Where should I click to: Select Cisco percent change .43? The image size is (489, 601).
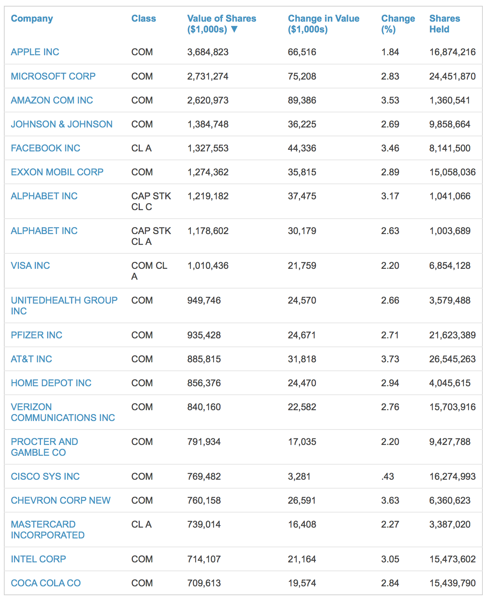(x=388, y=477)
